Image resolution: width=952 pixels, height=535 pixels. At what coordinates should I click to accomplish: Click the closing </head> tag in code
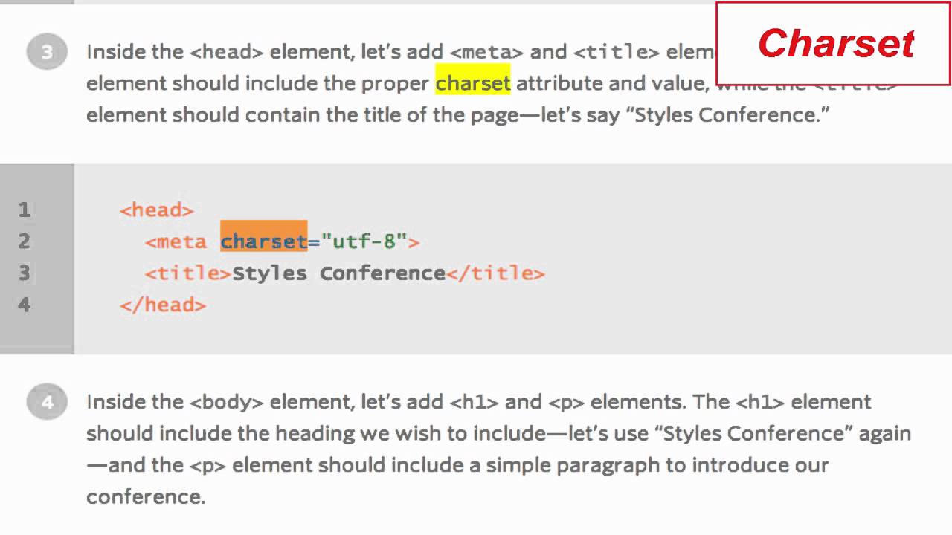tap(163, 304)
